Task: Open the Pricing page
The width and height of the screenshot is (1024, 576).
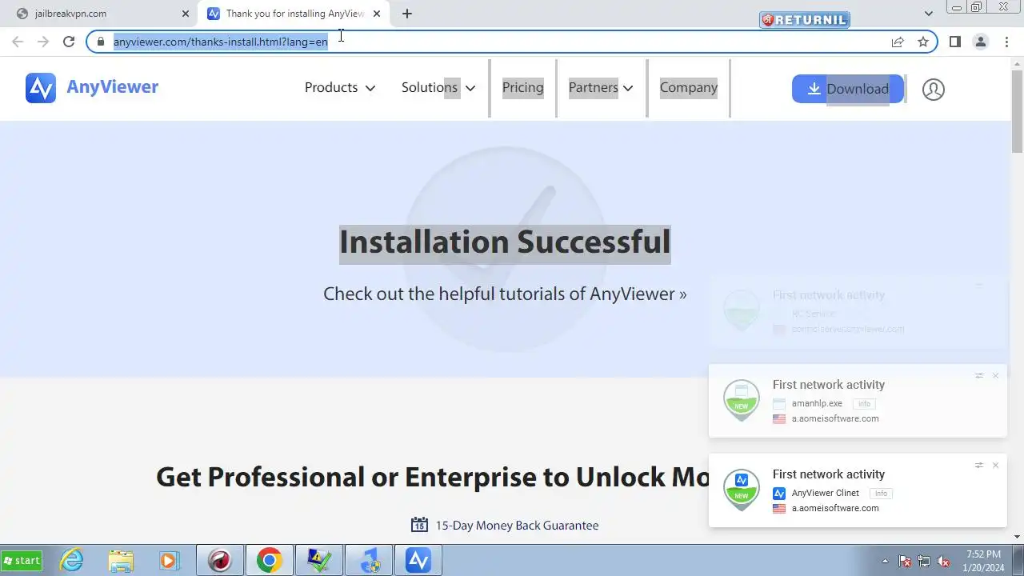Action: [x=522, y=87]
